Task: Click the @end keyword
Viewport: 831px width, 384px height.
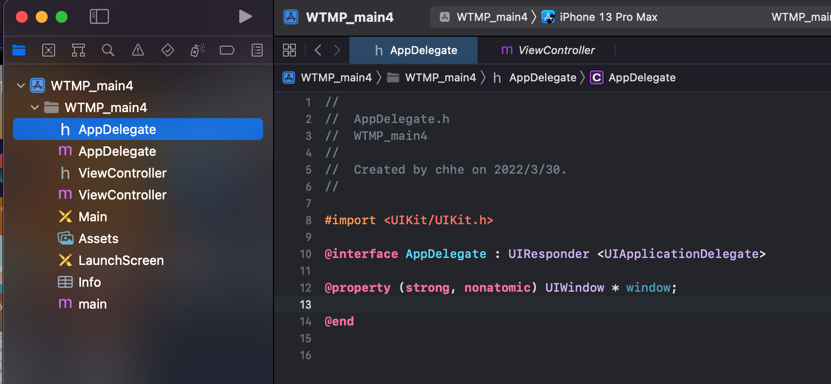Action: (340, 321)
